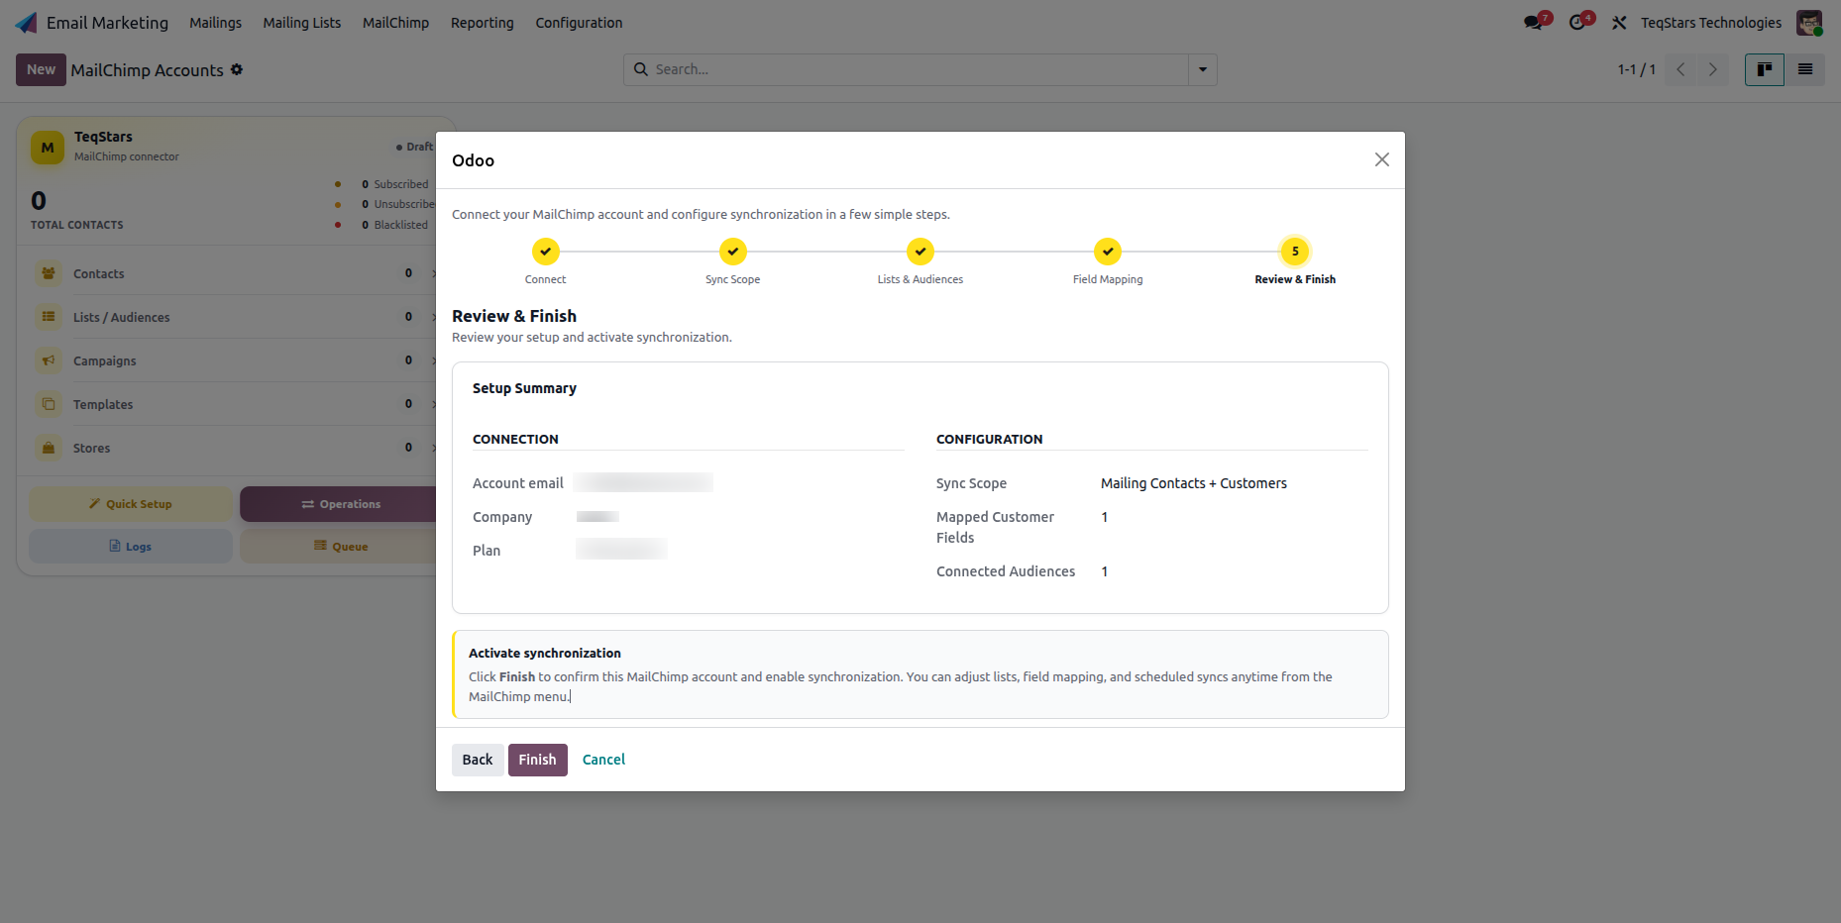Viewport: 1841px width, 923px height.
Task: Click the Subscribed count line
Action: pos(394,184)
